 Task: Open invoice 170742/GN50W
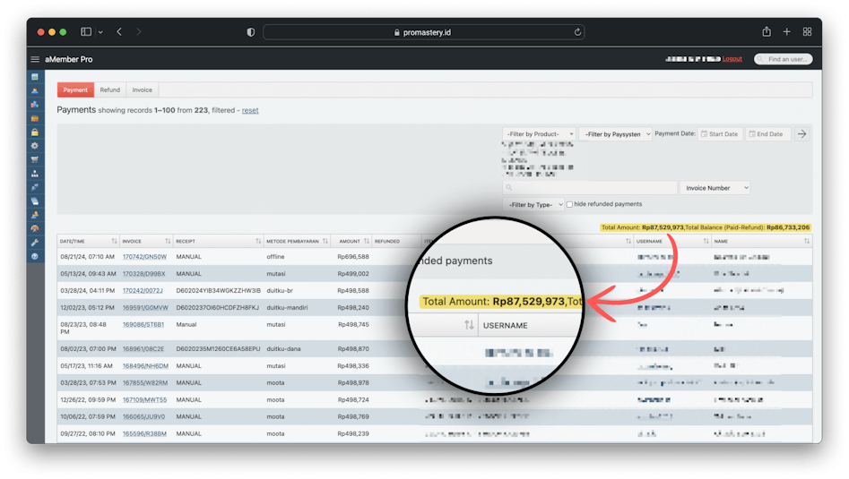(144, 256)
